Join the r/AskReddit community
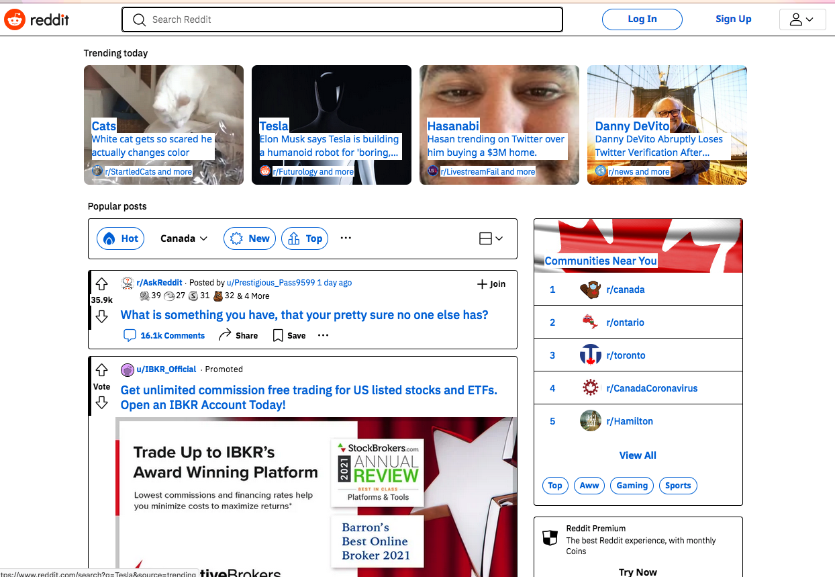 [x=491, y=284]
